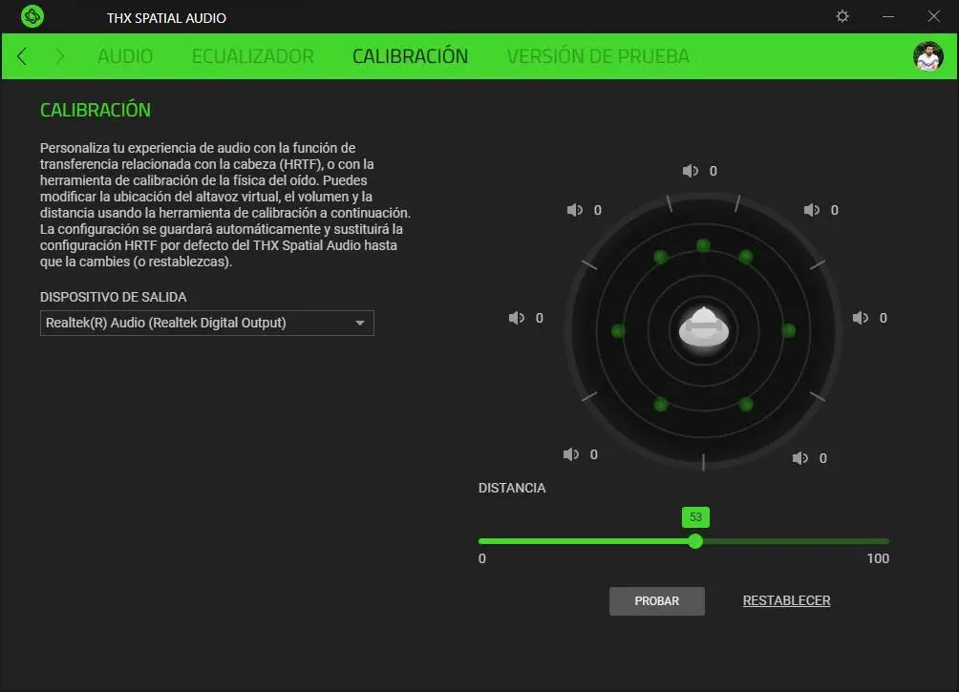959x692 pixels.
Task: Click the rear-right speaker volume icon
Action: click(800, 458)
